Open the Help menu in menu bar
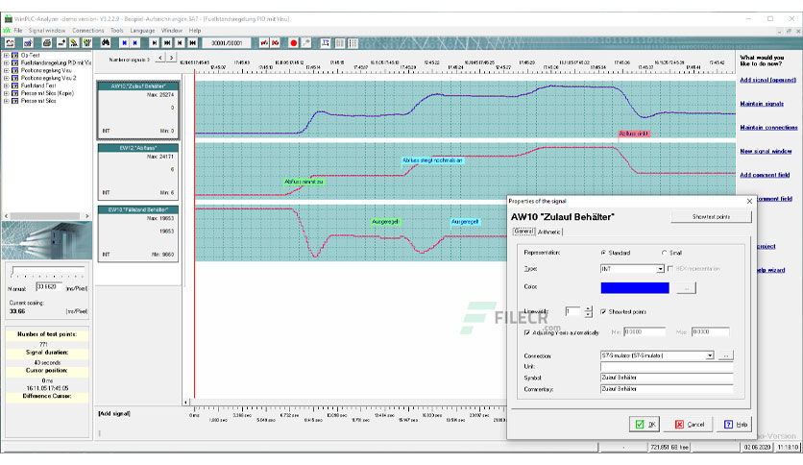 (x=195, y=31)
